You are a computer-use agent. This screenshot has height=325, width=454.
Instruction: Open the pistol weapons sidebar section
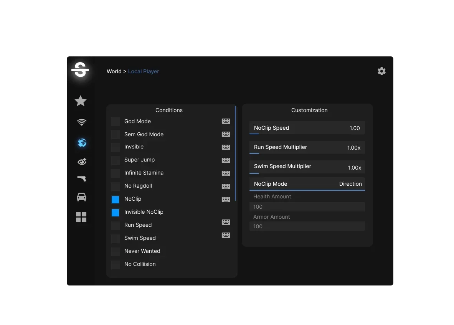point(82,178)
